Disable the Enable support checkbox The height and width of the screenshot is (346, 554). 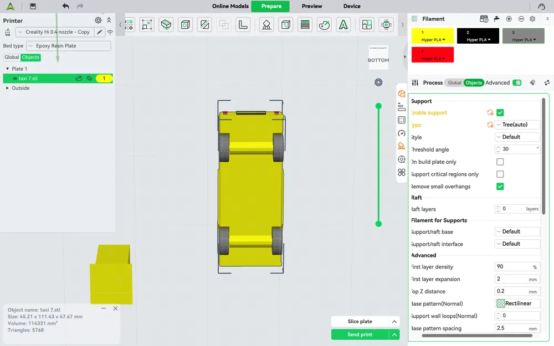tap(500, 112)
